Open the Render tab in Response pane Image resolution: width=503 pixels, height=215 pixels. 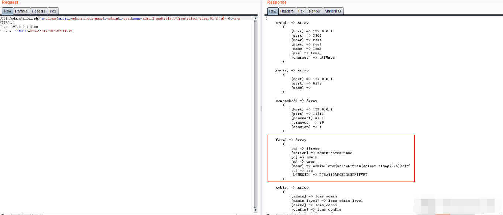tap(315, 11)
